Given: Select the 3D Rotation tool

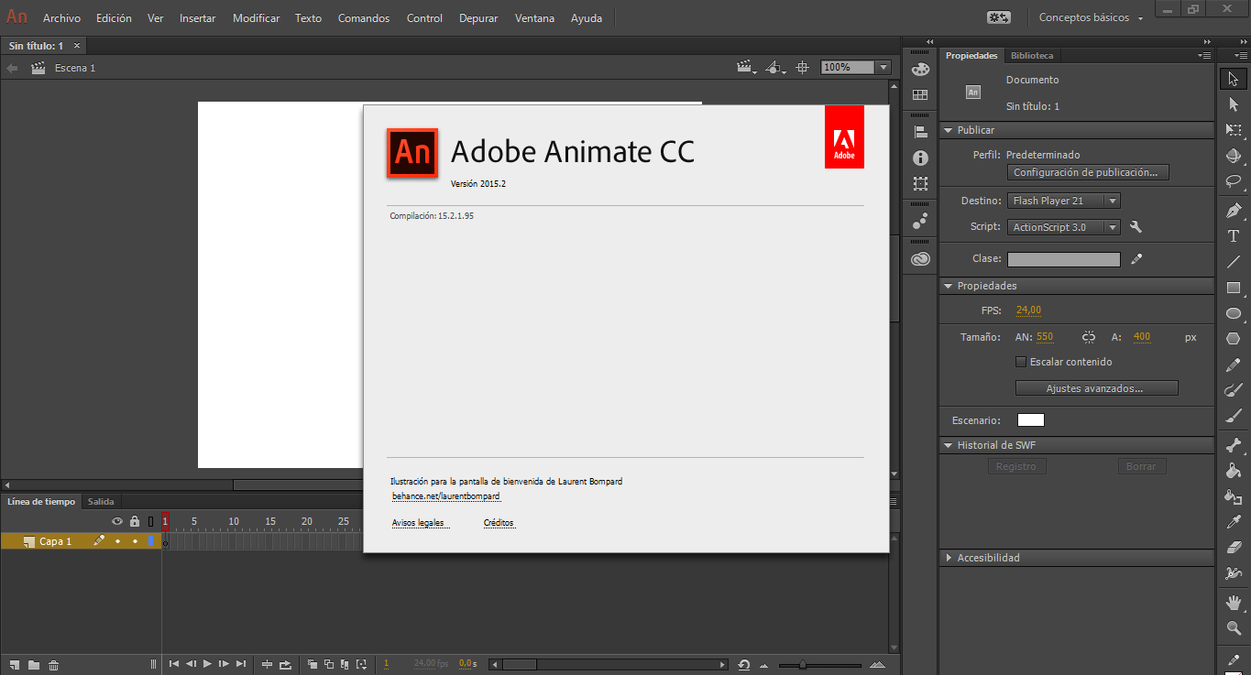Looking at the screenshot, I should [x=1234, y=156].
